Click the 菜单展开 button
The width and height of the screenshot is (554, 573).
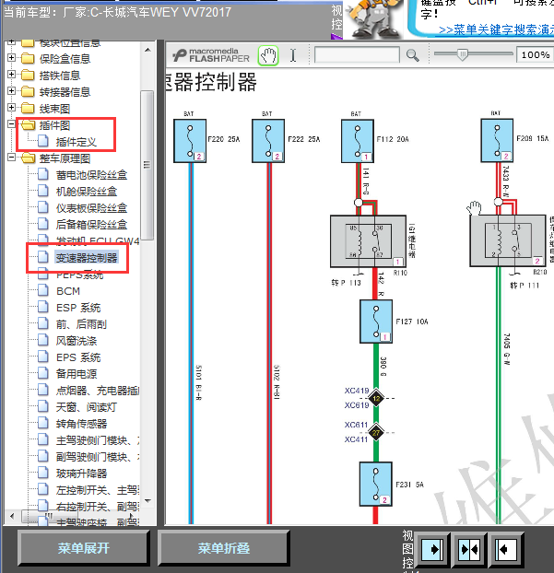[84, 548]
